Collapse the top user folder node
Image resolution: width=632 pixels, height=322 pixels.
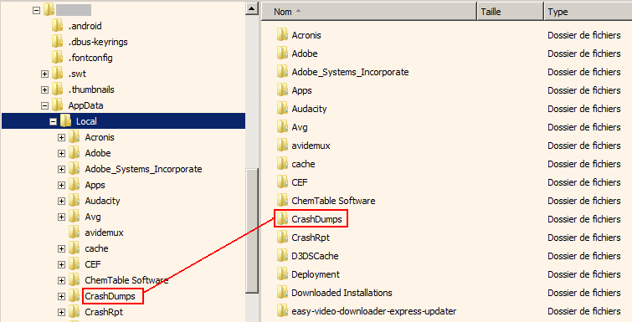point(36,11)
